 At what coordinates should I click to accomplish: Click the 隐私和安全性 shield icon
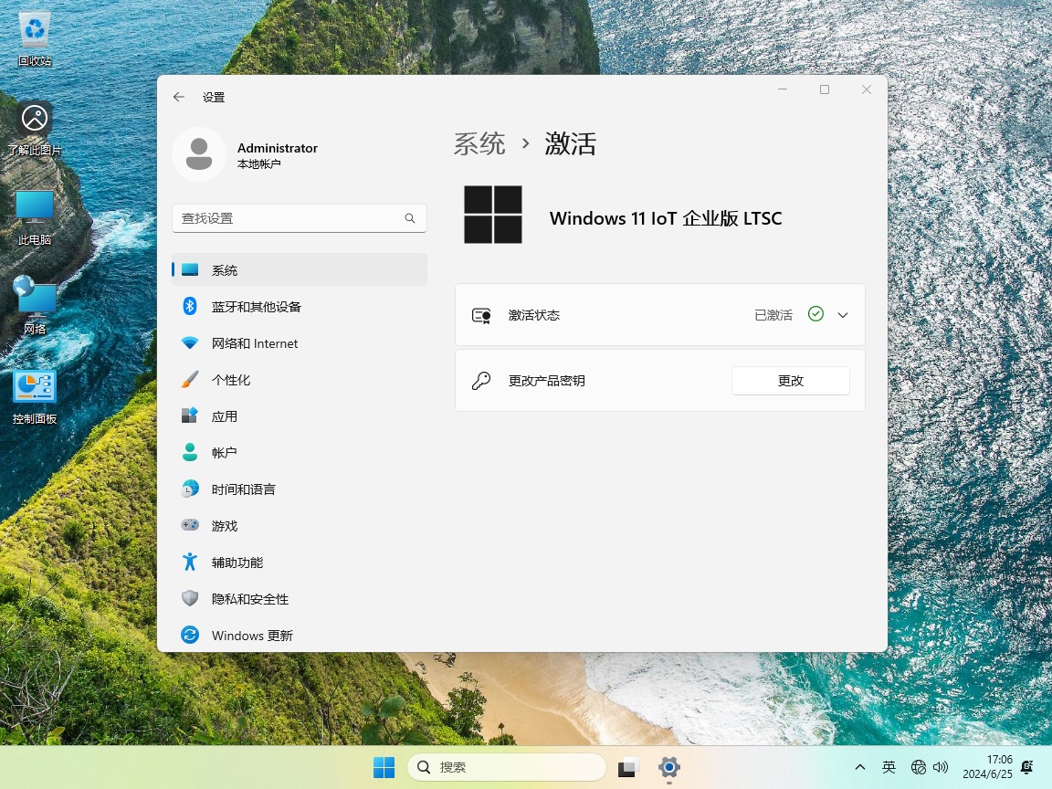[190, 598]
